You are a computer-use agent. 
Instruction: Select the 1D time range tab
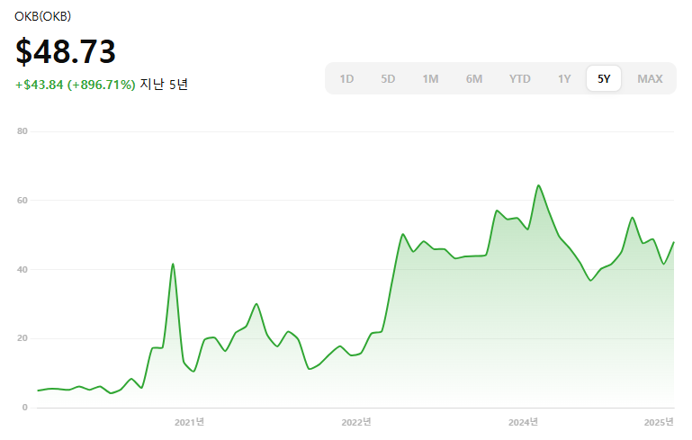pos(346,78)
